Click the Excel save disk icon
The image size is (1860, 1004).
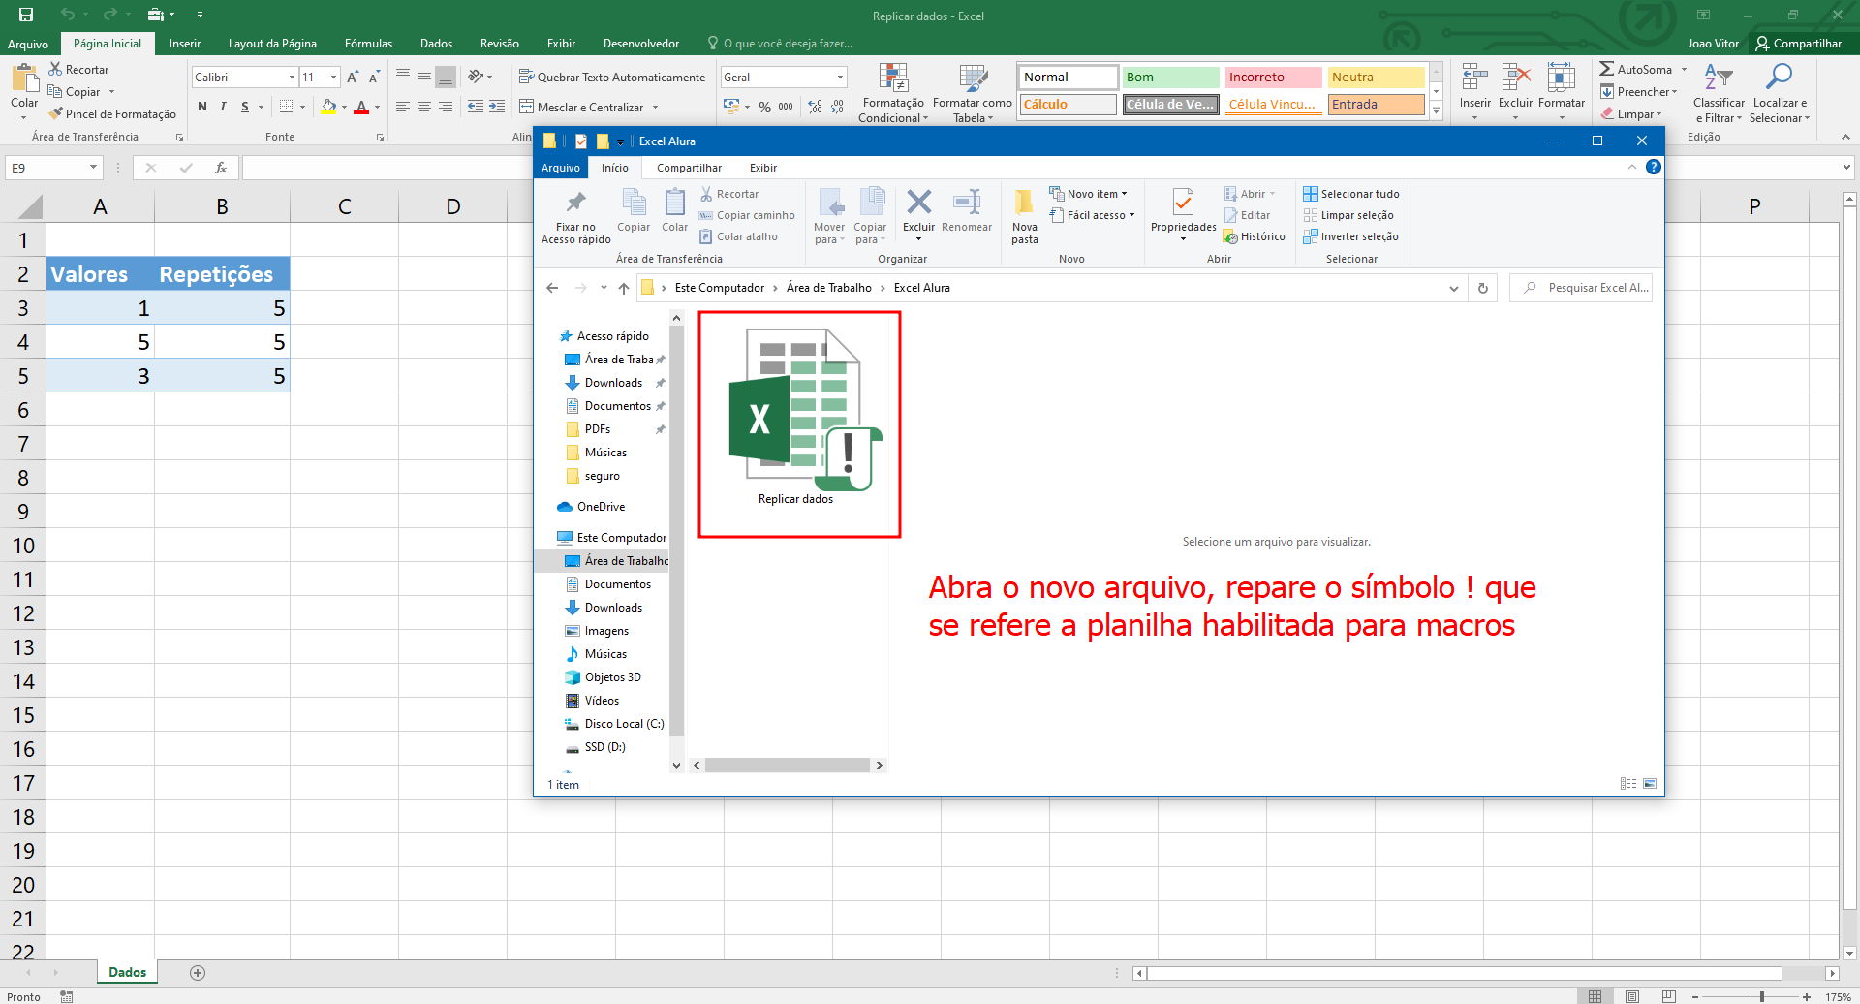[26, 15]
